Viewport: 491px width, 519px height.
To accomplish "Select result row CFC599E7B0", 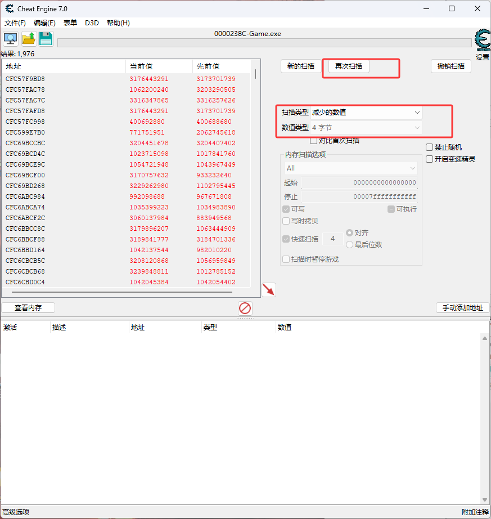I will click(127, 132).
